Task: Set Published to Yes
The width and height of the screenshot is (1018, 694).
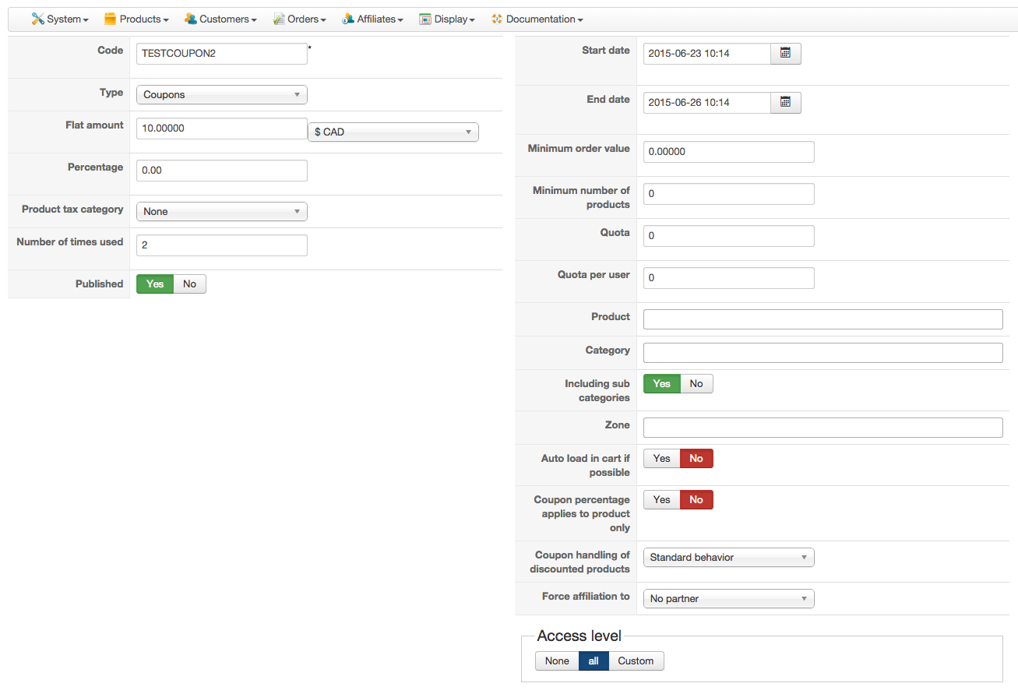Action: point(155,284)
